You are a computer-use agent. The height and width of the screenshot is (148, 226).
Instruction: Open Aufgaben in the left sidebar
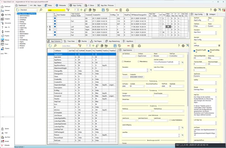point(5,19)
